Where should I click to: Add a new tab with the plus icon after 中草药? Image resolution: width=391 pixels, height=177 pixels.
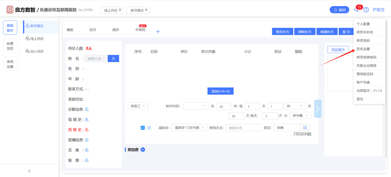[x=158, y=31]
